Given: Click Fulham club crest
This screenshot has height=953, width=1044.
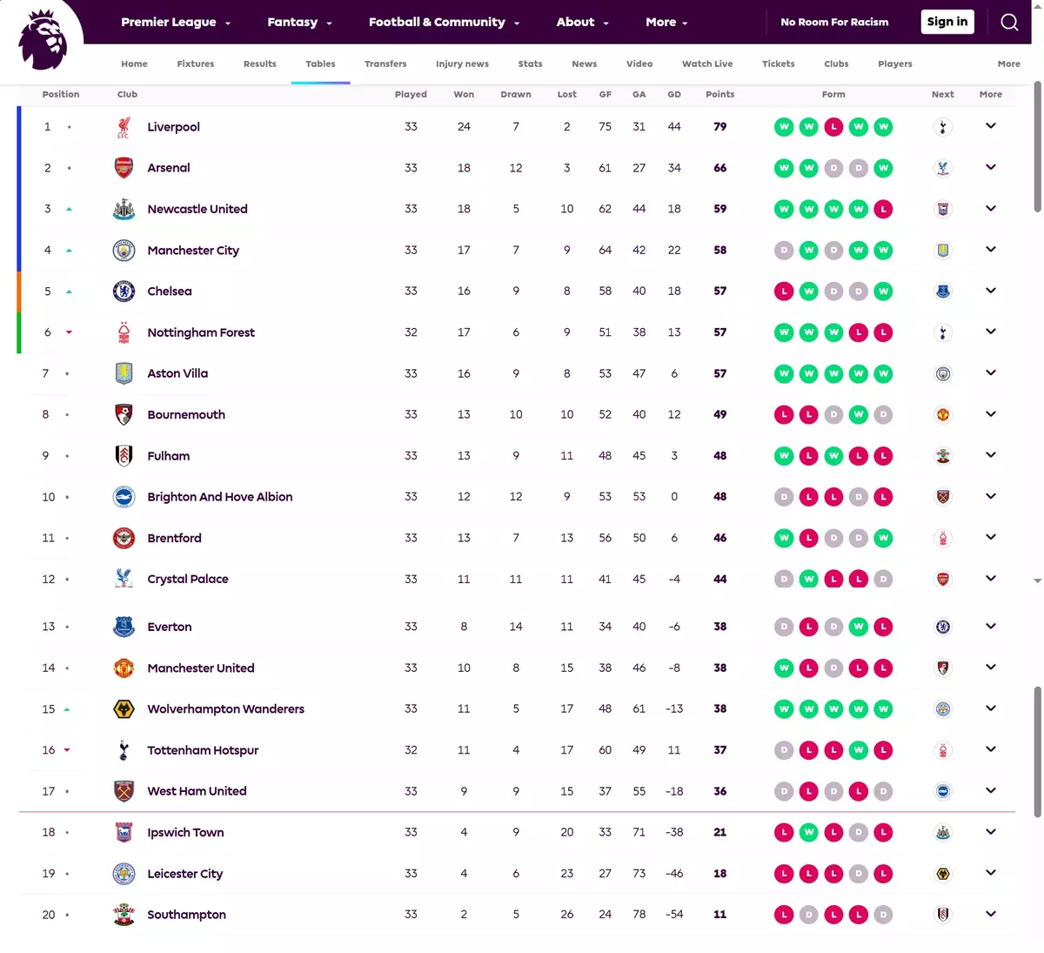Looking at the screenshot, I should tap(124, 456).
